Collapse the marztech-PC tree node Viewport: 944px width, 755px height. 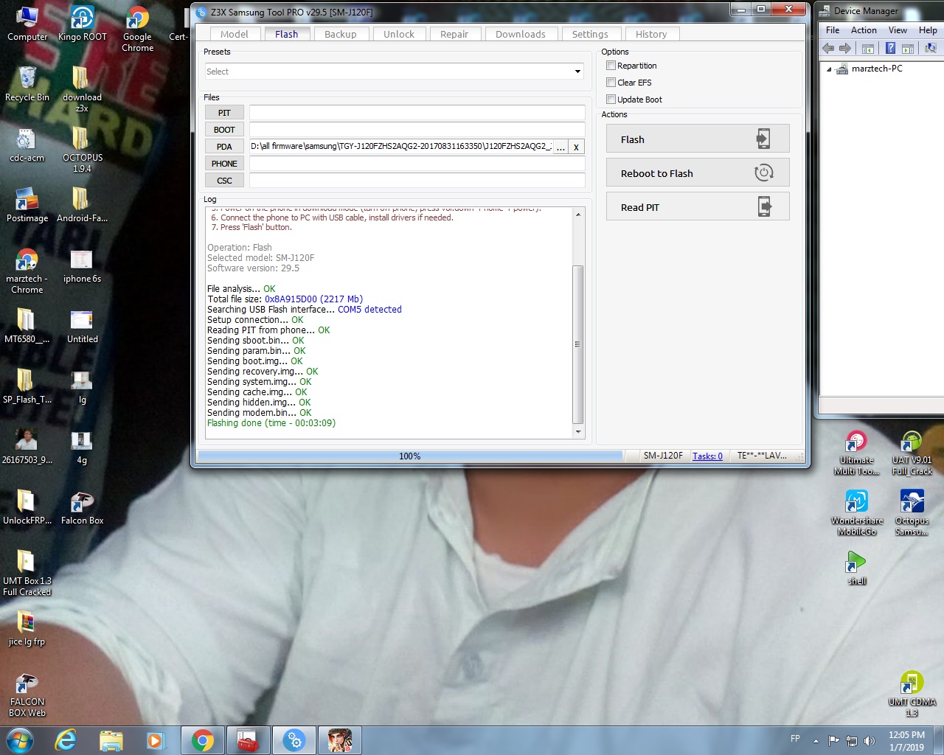coord(829,69)
